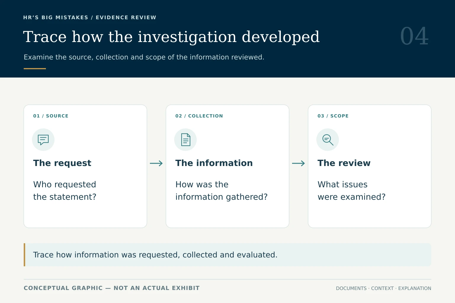The image size is (455, 303).
Task: Click the word "DOCUMENTS" in the footer
Action: tap(351, 288)
